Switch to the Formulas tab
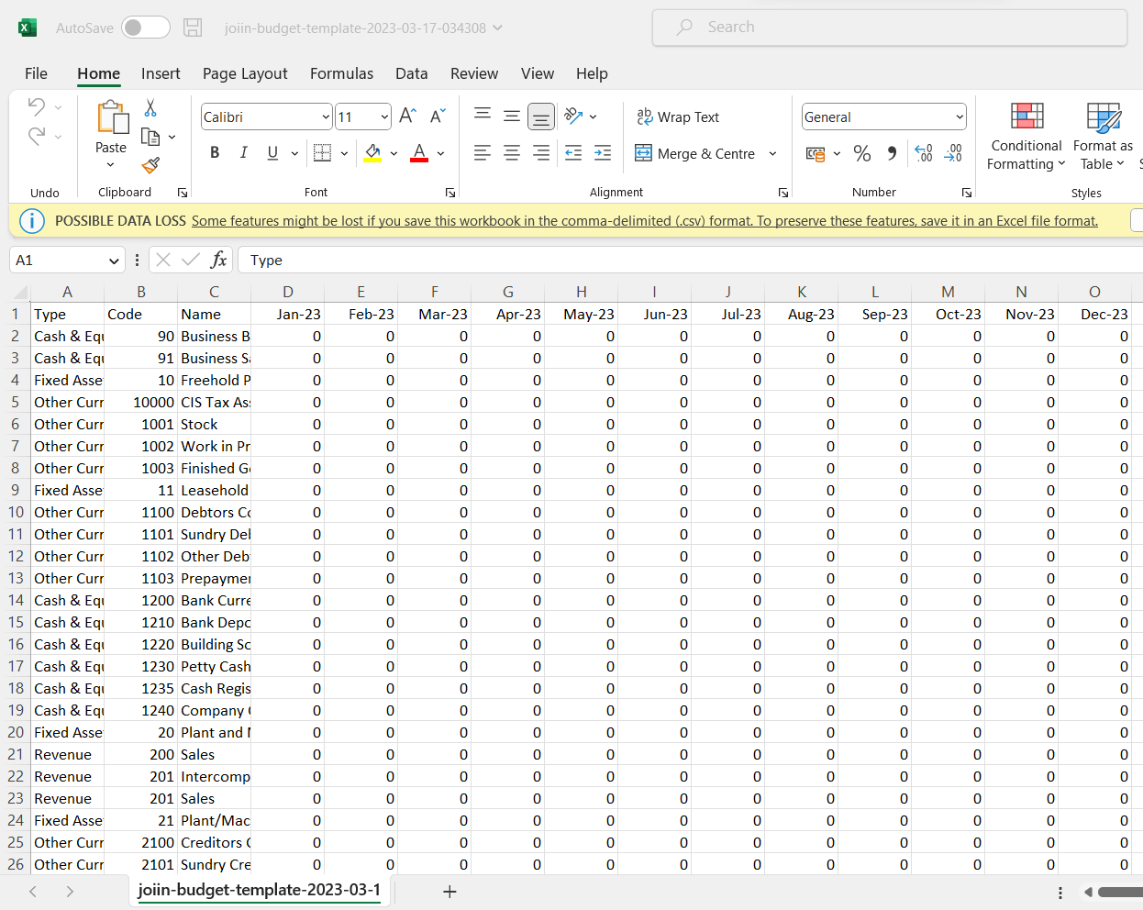The height and width of the screenshot is (910, 1143). [341, 73]
